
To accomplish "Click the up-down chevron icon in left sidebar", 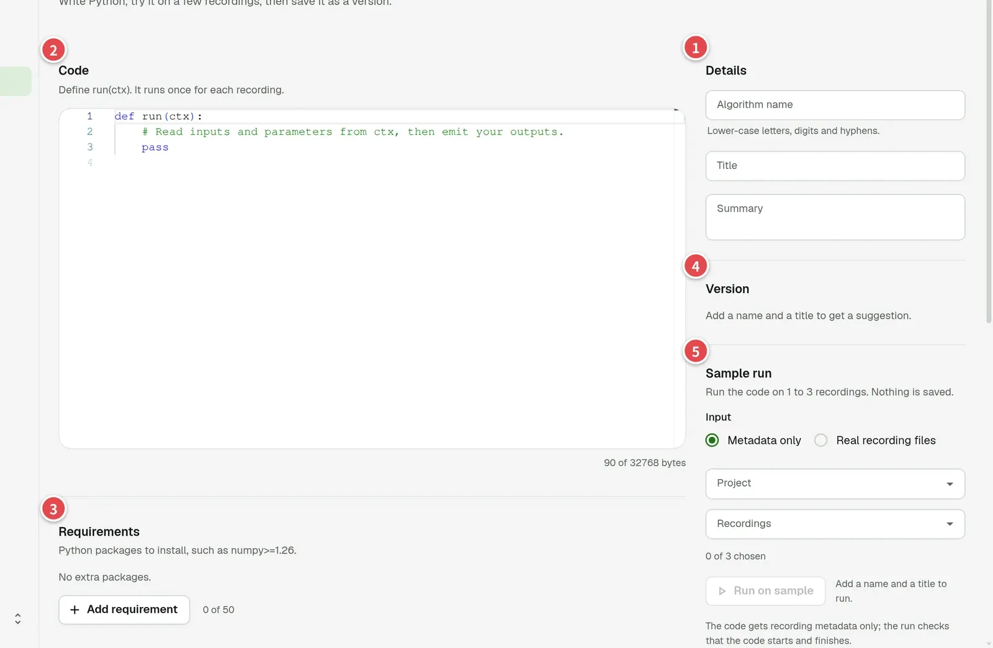I will pyautogui.click(x=17, y=619).
